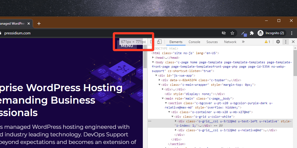297x148 pixels.
Task: Open the Extensions puzzle-piece menu
Action: click(x=252, y=33)
